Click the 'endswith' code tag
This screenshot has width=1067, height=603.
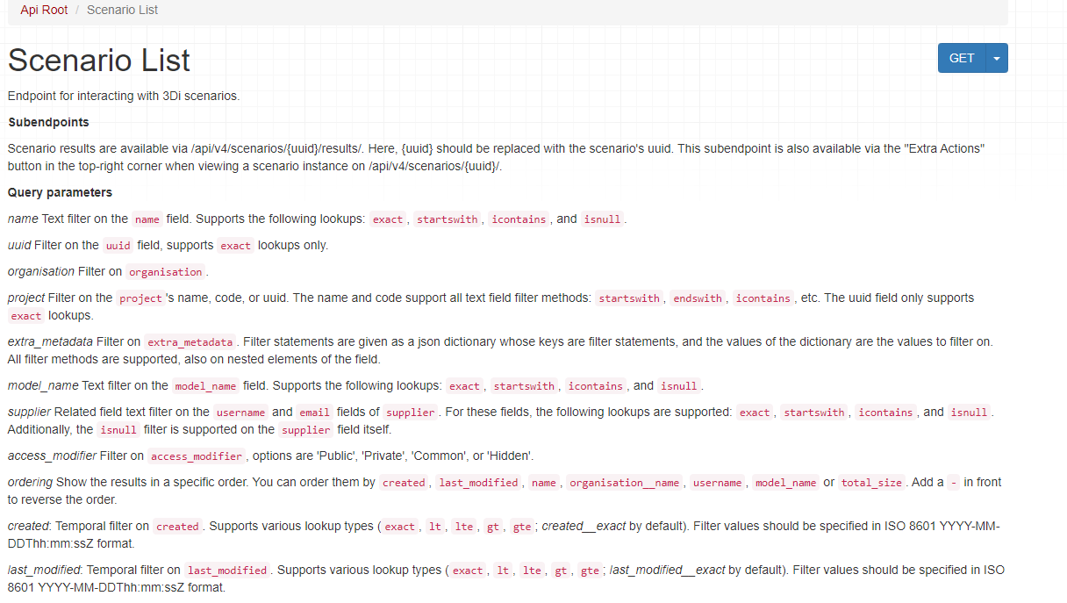coord(698,298)
